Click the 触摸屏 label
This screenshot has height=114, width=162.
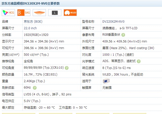tap(87, 88)
